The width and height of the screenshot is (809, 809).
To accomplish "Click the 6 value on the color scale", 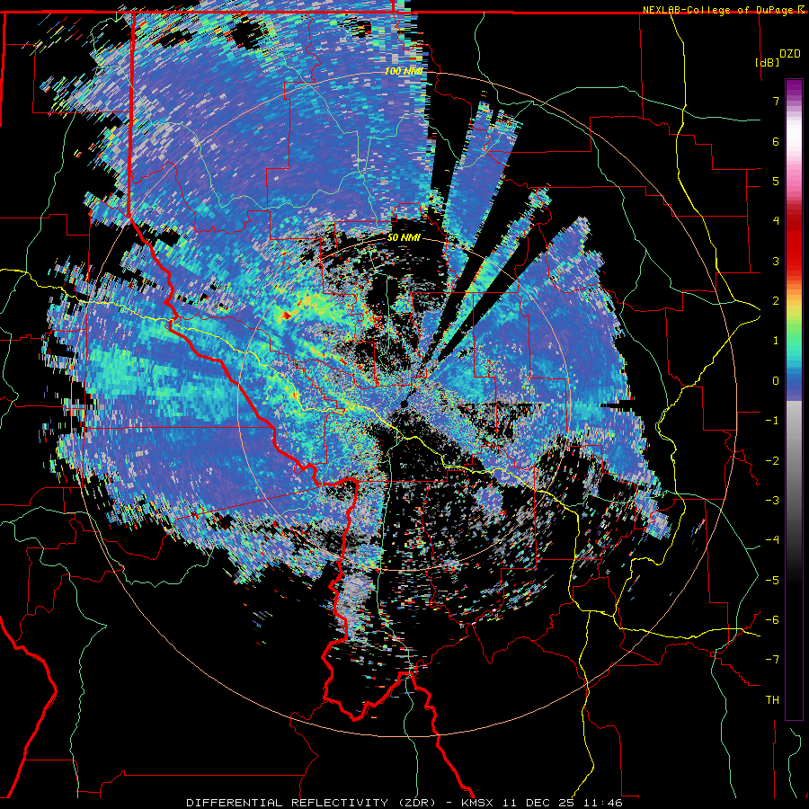I will click(776, 141).
